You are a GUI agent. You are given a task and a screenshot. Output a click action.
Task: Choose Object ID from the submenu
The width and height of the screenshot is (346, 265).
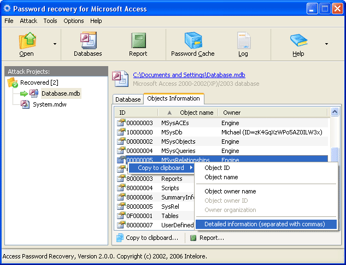pos(266,168)
